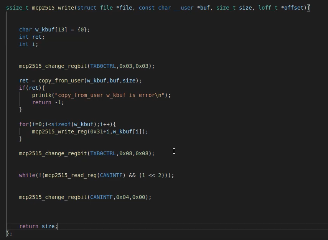
Task: Click CANINTF in the 0x04,0x00 call
Action: tap(101, 197)
